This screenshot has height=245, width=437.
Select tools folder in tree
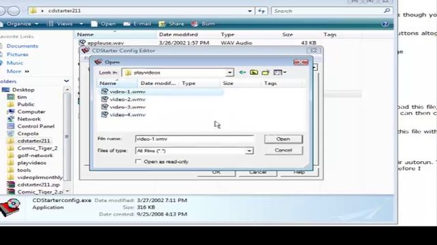(x=24, y=170)
